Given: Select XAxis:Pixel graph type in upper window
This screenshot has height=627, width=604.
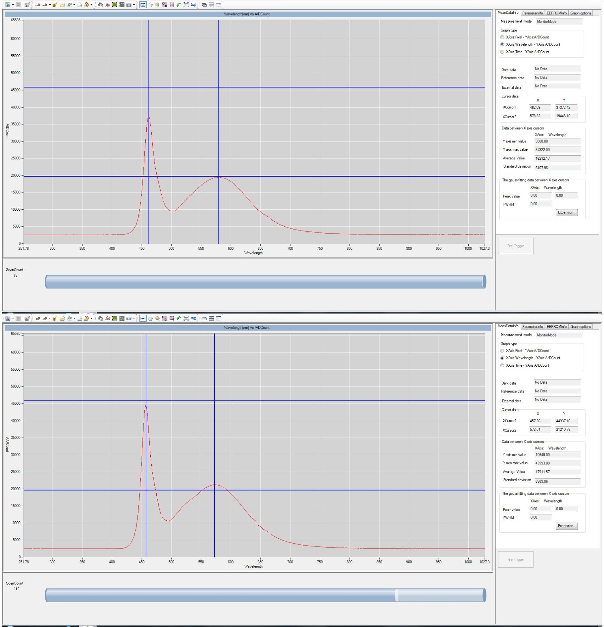Looking at the screenshot, I should (502, 37).
